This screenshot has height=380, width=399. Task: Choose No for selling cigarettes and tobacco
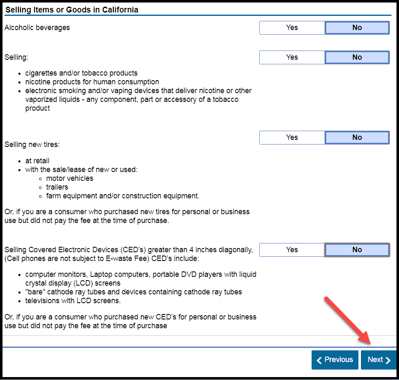(357, 58)
